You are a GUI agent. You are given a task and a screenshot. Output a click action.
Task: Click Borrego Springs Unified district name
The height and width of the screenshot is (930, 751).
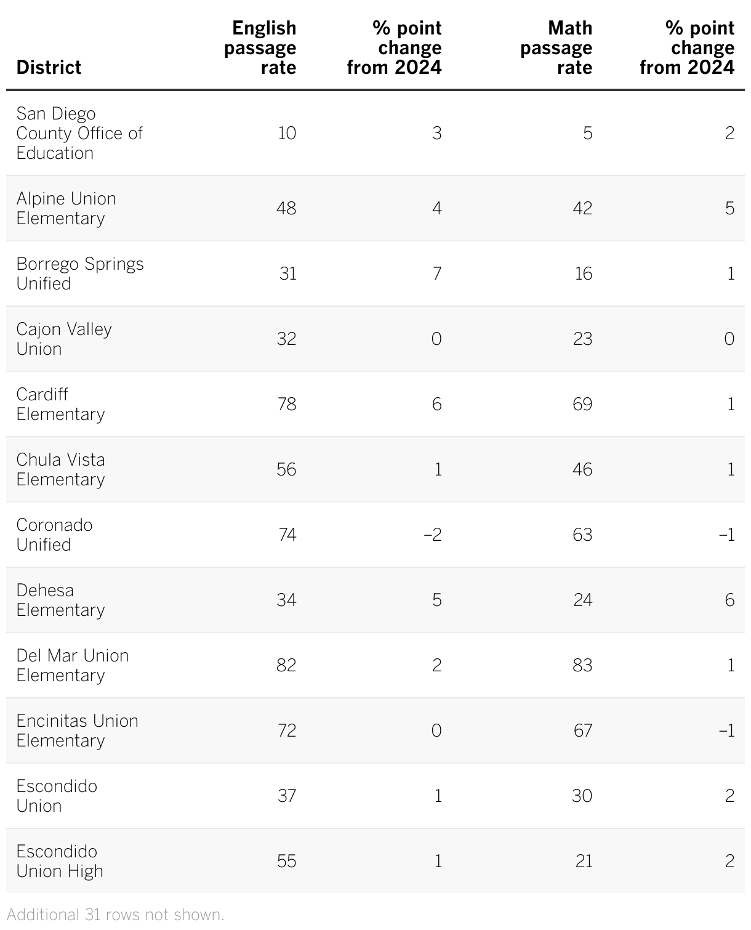79,273
